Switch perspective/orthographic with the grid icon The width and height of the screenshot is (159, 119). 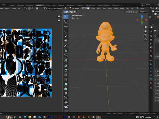[x=146, y=39]
